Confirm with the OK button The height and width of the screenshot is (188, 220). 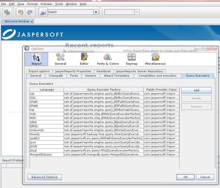[186, 177]
